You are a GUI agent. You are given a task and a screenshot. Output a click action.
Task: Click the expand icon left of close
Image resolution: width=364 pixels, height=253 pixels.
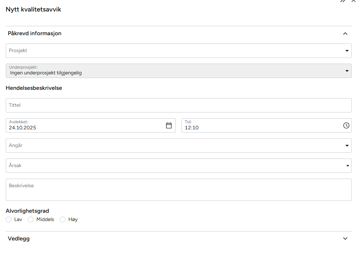(x=343, y=1)
